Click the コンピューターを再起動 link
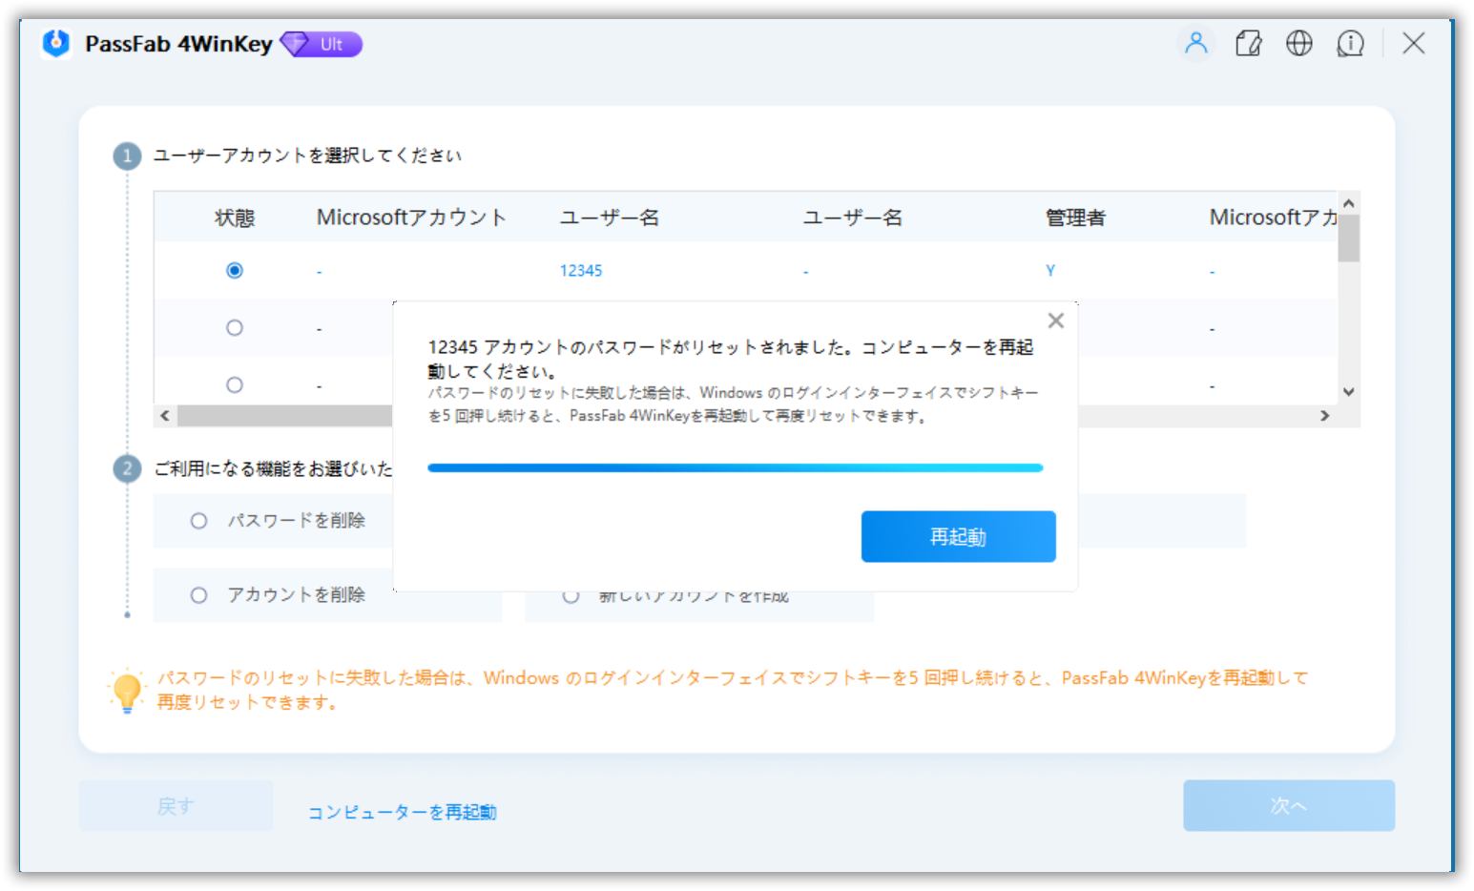Viewport: 1474px width, 891px height. point(402,812)
